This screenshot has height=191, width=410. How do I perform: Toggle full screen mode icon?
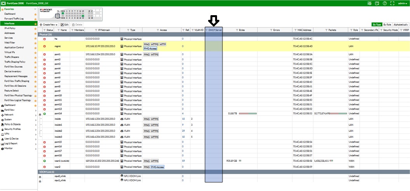[392, 3]
